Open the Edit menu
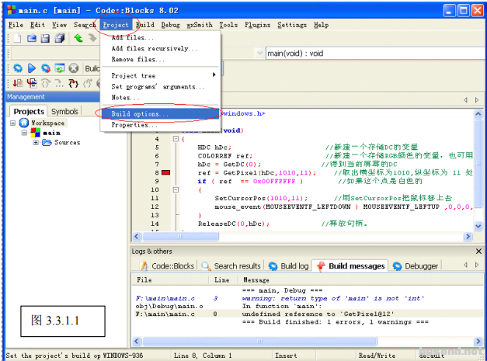Viewport: 487px width, 361px height. pyautogui.click(x=37, y=25)
